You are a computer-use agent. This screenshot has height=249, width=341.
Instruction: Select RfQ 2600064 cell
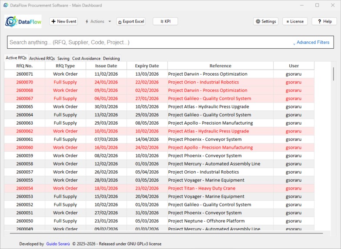tap(24, 115)
